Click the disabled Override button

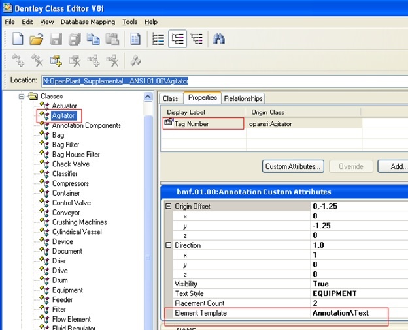click(351, 166)
